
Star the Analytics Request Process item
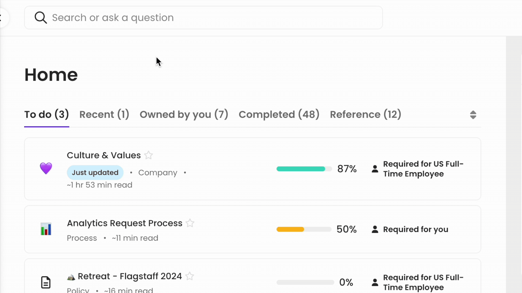pyautogui.click(x=190, y=223)
